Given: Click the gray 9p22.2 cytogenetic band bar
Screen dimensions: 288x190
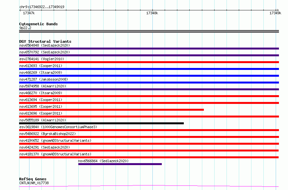Looking at the screenshot, I should [149, 31].
